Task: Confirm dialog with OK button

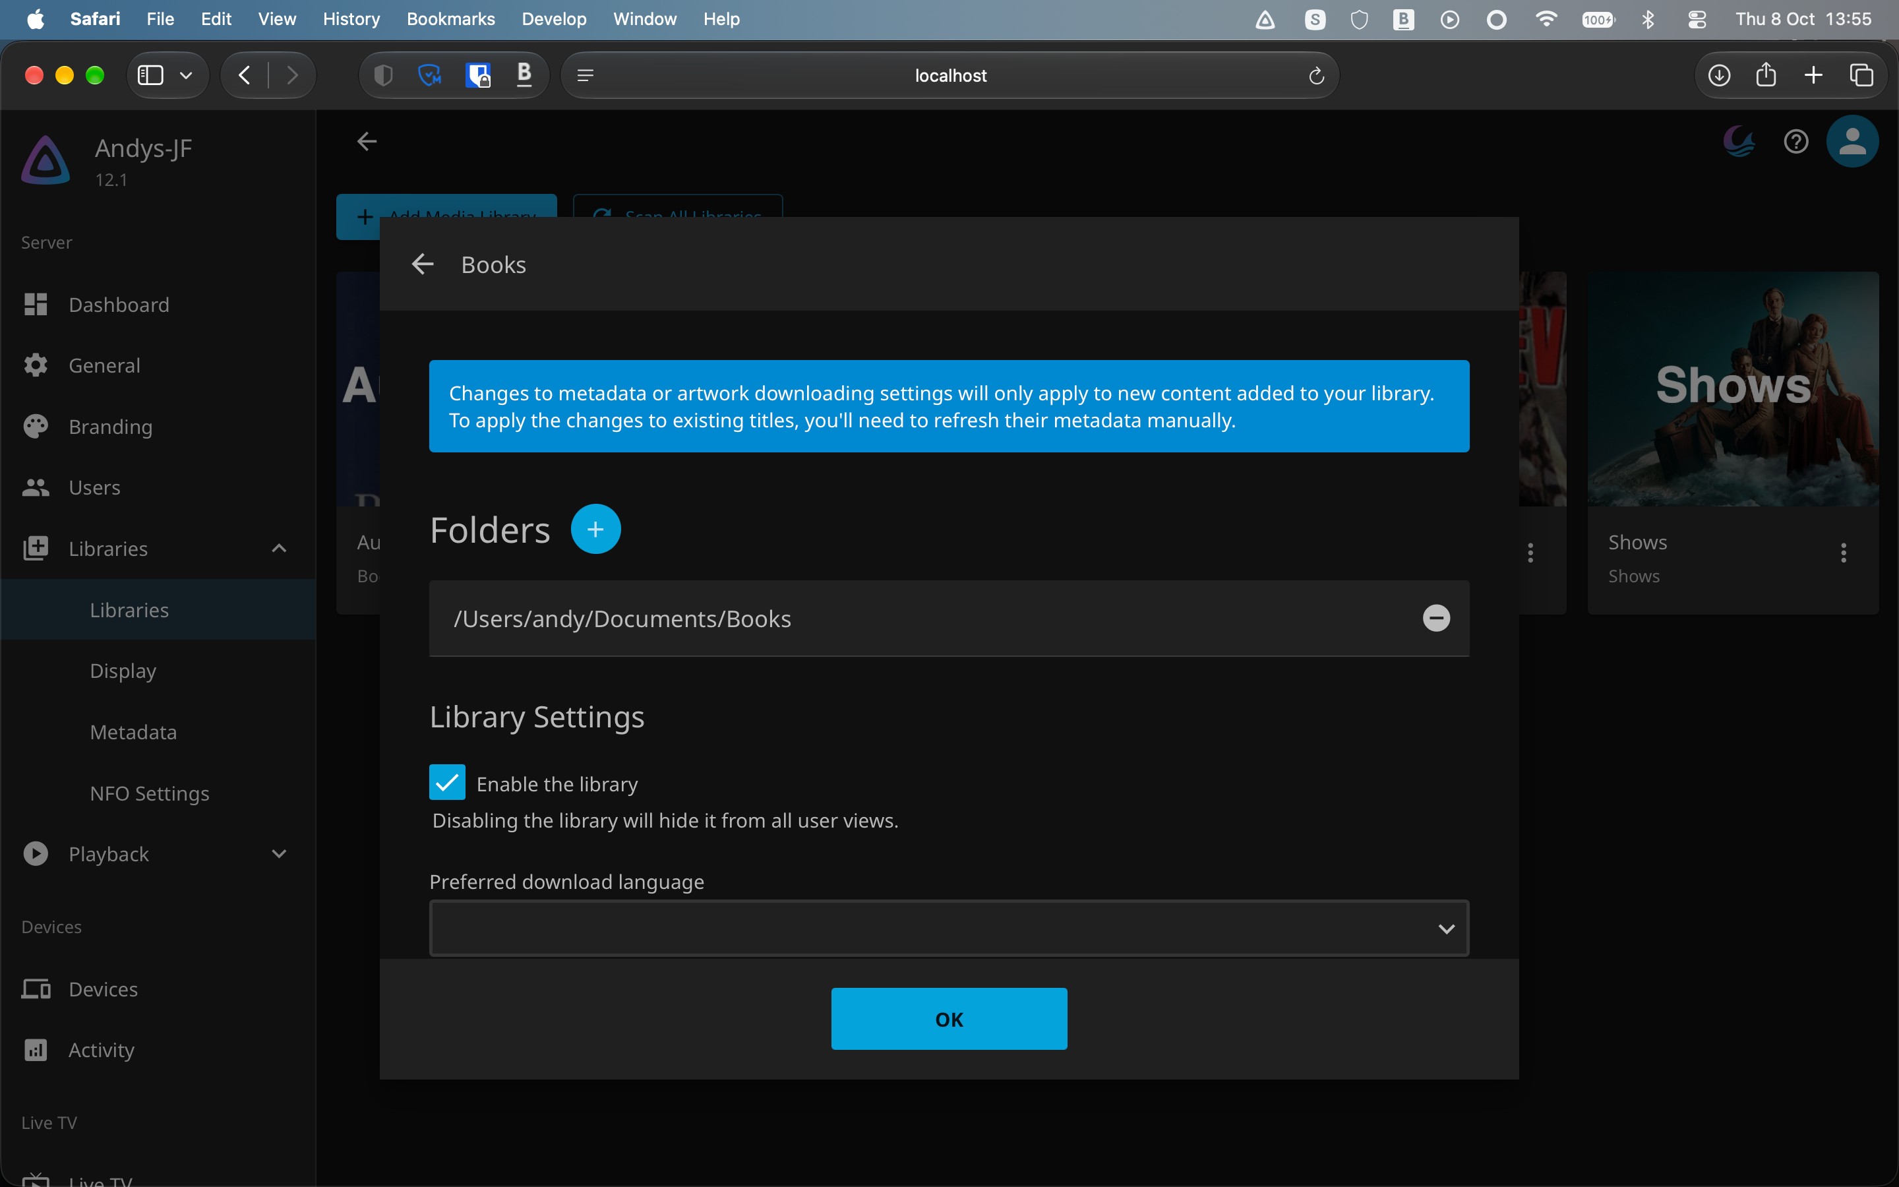Action: (x=949, y=1019)
